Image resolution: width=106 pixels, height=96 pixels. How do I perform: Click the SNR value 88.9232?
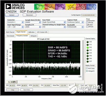click(12, 85)
